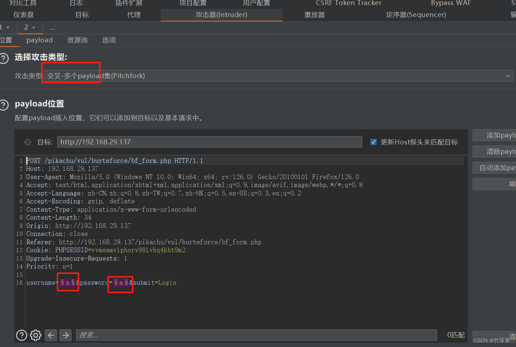Open the 代理 proxy tab
516x347 pixels.
[x=134, y=15]
